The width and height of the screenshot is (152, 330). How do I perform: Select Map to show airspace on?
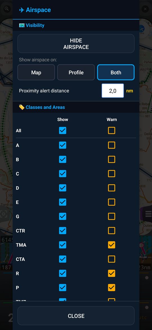(x=36, y=72)
